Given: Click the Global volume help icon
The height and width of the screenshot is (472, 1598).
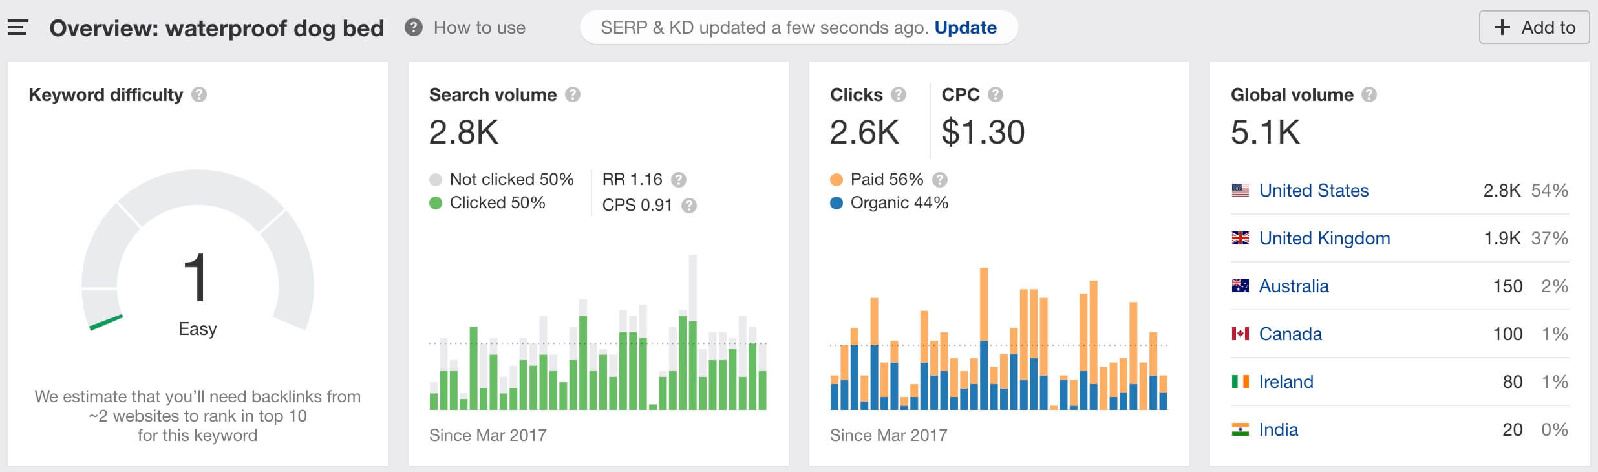Looking at the screenshot, I should pos(1369,95).
